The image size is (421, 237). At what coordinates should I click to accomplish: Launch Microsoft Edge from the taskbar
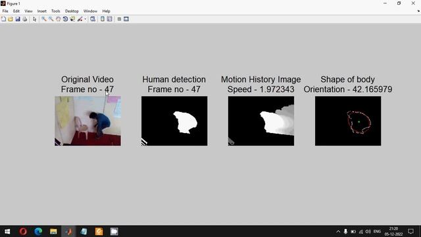tap(38, 231)
